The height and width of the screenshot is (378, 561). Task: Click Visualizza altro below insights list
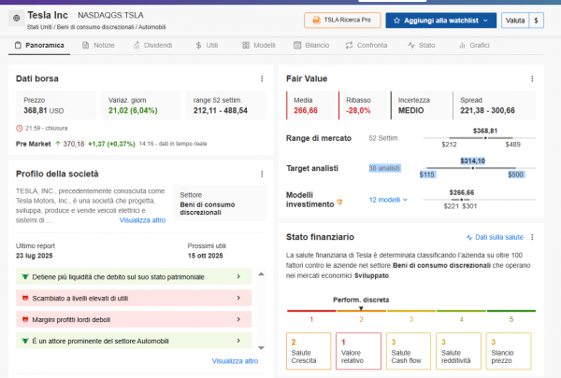(x=235, y=361)
